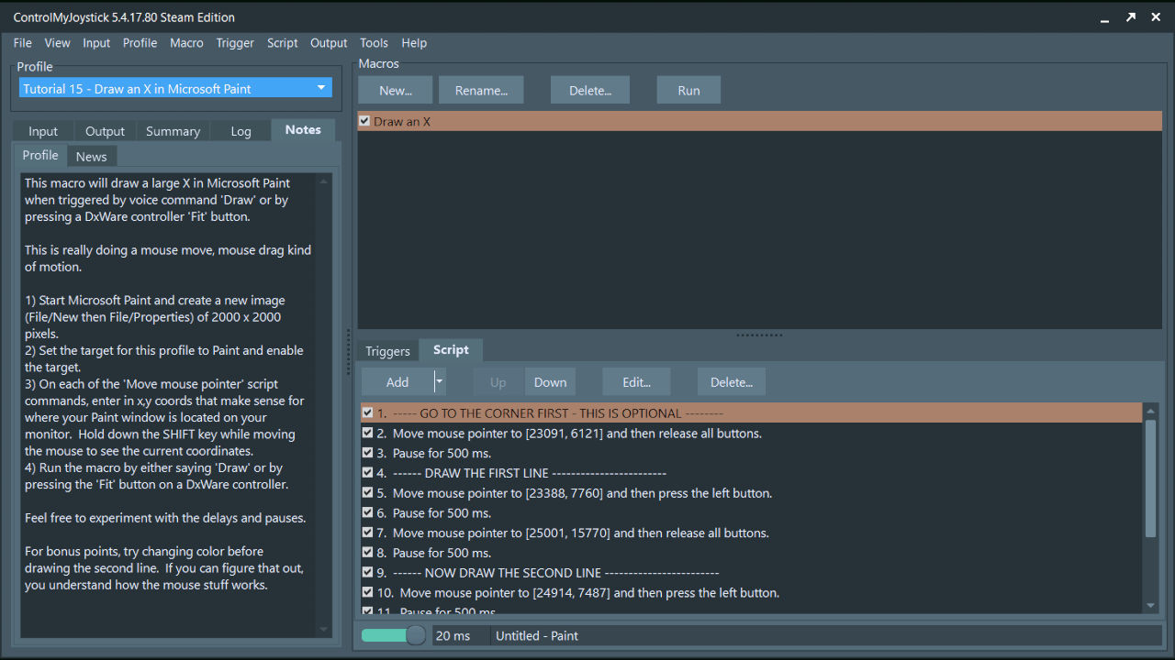
Task: Open the Macro menu
Action: pyautogui.click(x=186, y=42)
